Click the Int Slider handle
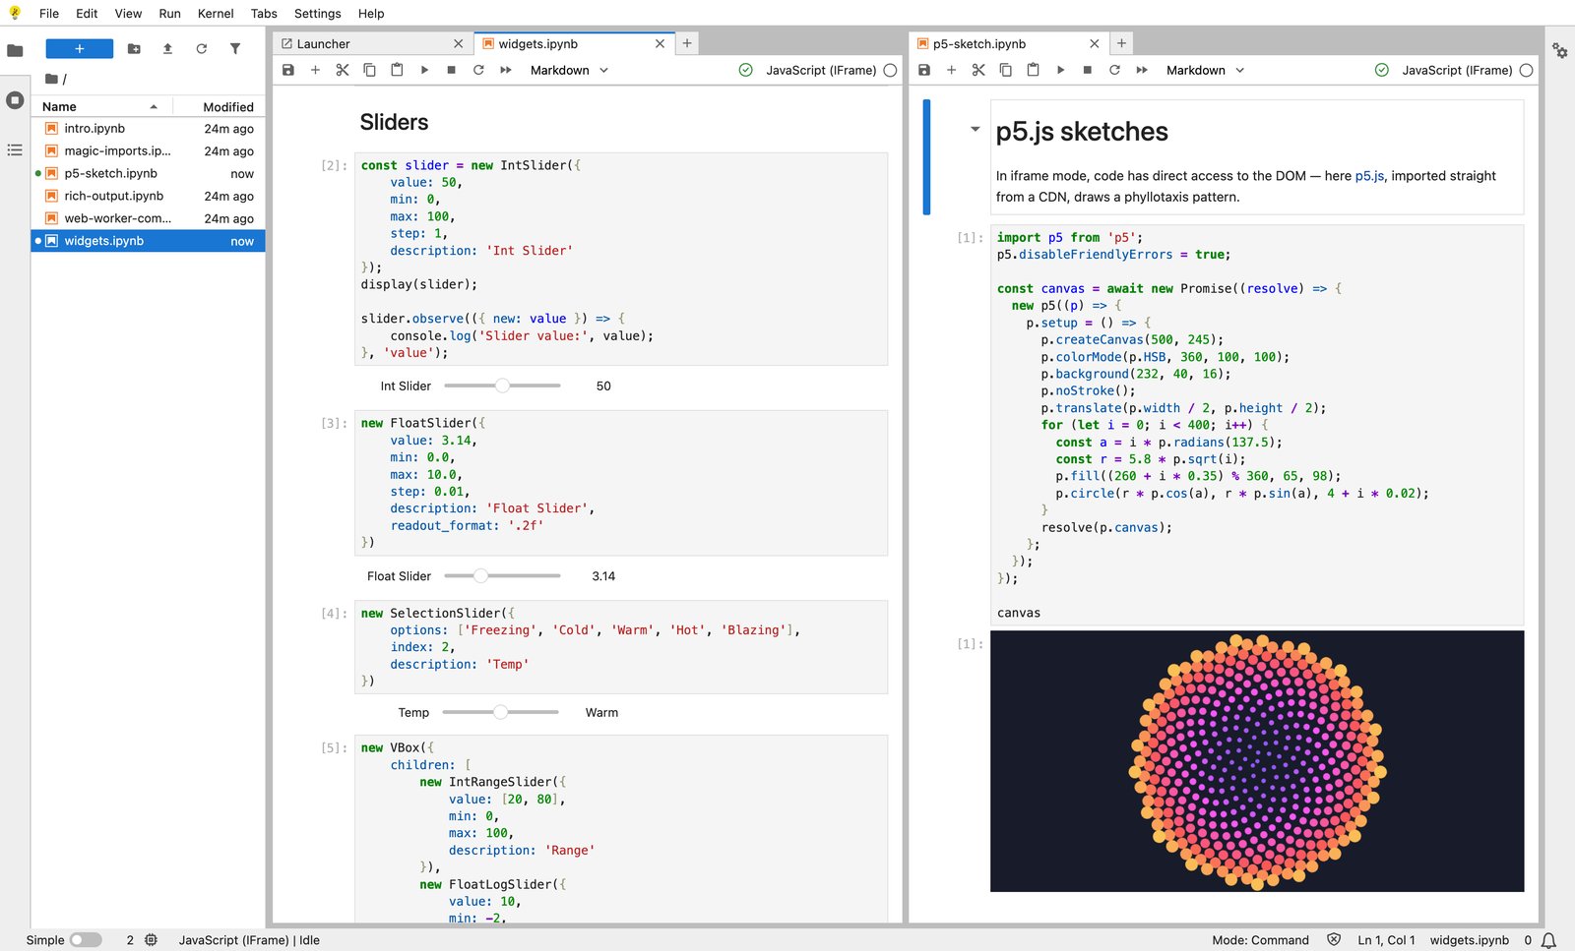The image size is (1575, 951). click(502, 386)
